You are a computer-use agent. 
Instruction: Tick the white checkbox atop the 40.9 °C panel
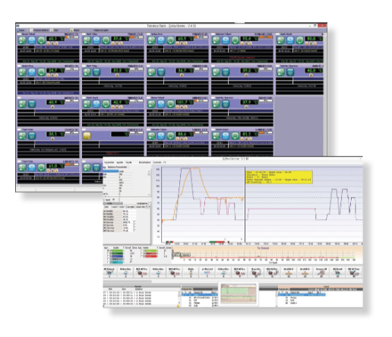(x=20, y=98)
